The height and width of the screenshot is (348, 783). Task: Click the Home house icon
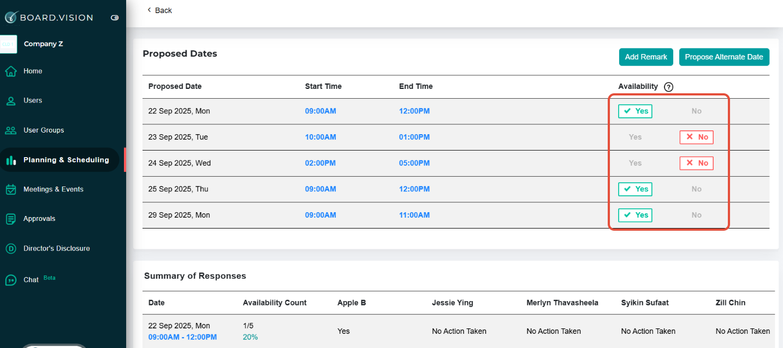click(x=10, y=71)
